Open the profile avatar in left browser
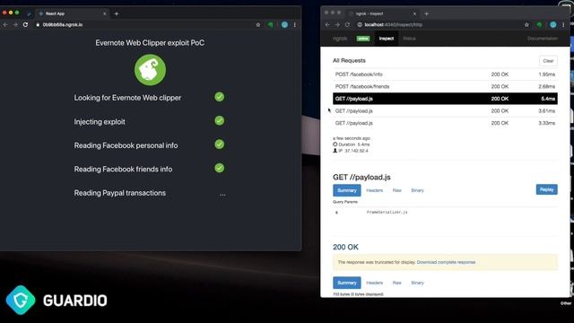This screenshot has width=574, height=323. pos(284,24)
